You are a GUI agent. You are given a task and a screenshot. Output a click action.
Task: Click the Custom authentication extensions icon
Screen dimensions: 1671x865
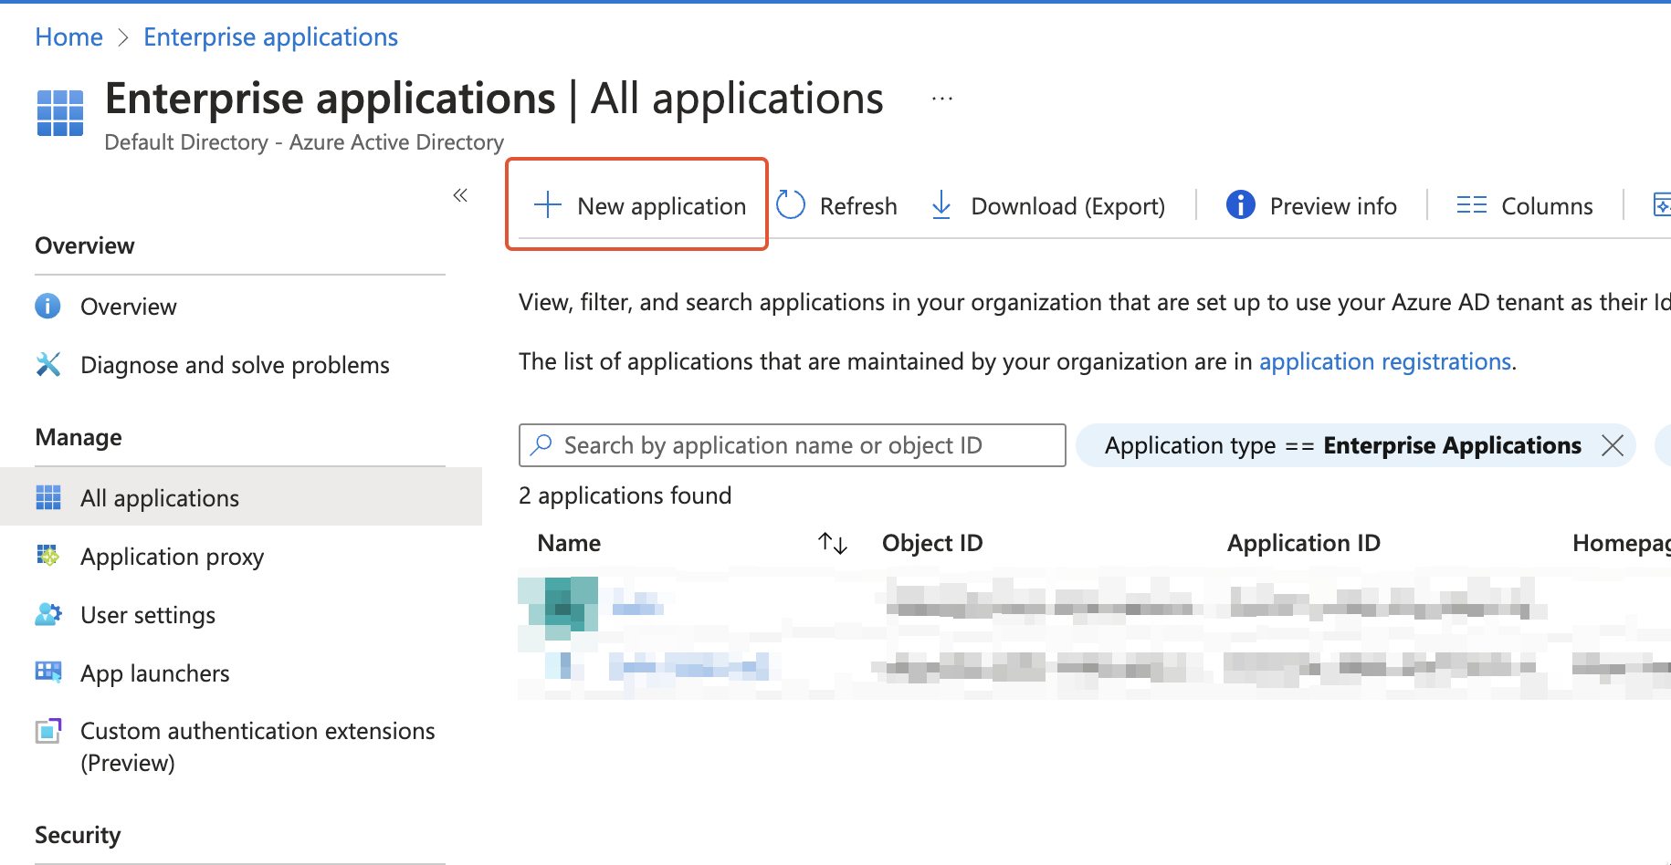(47, 730)
